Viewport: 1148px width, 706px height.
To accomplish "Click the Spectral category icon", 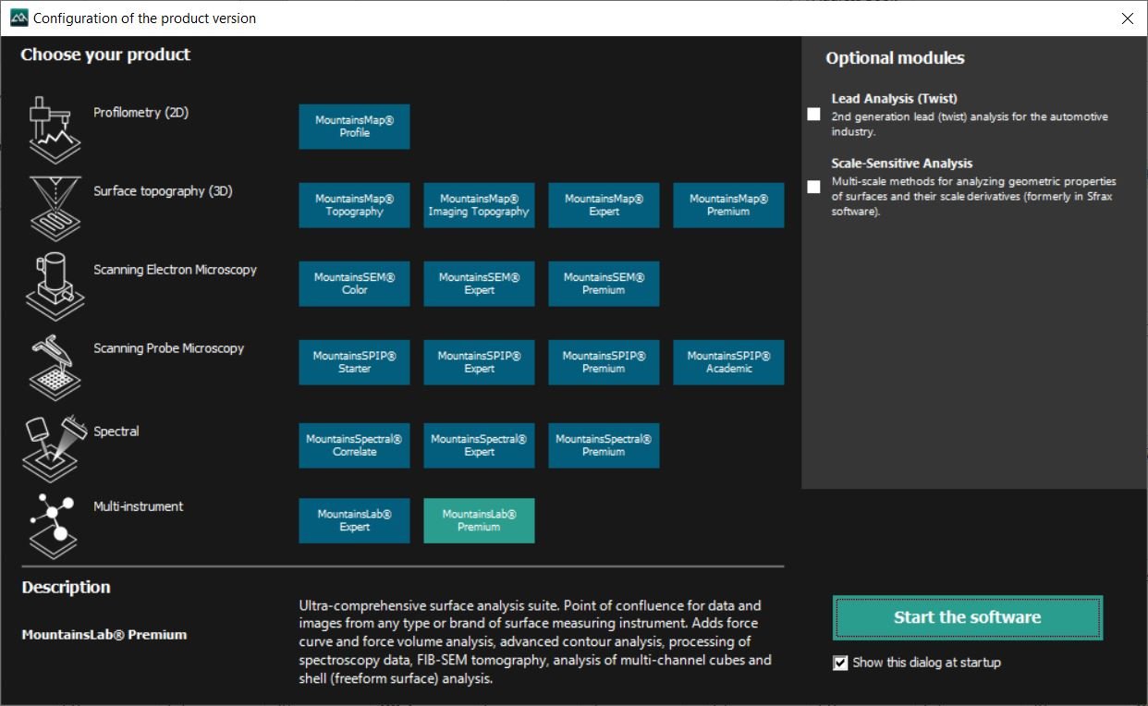I will (55, 449).
